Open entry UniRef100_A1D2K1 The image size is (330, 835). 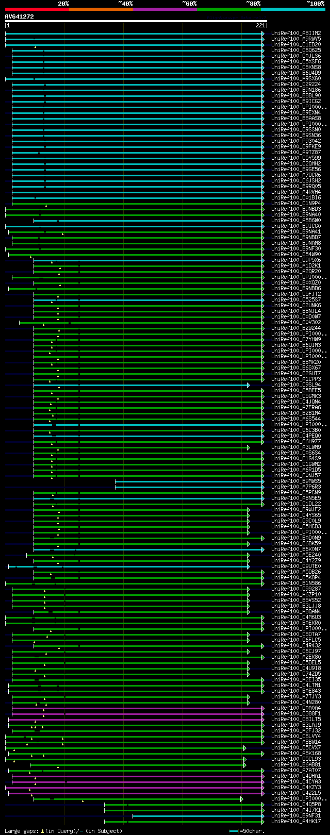pyautogui.click(x=296, y=265)
